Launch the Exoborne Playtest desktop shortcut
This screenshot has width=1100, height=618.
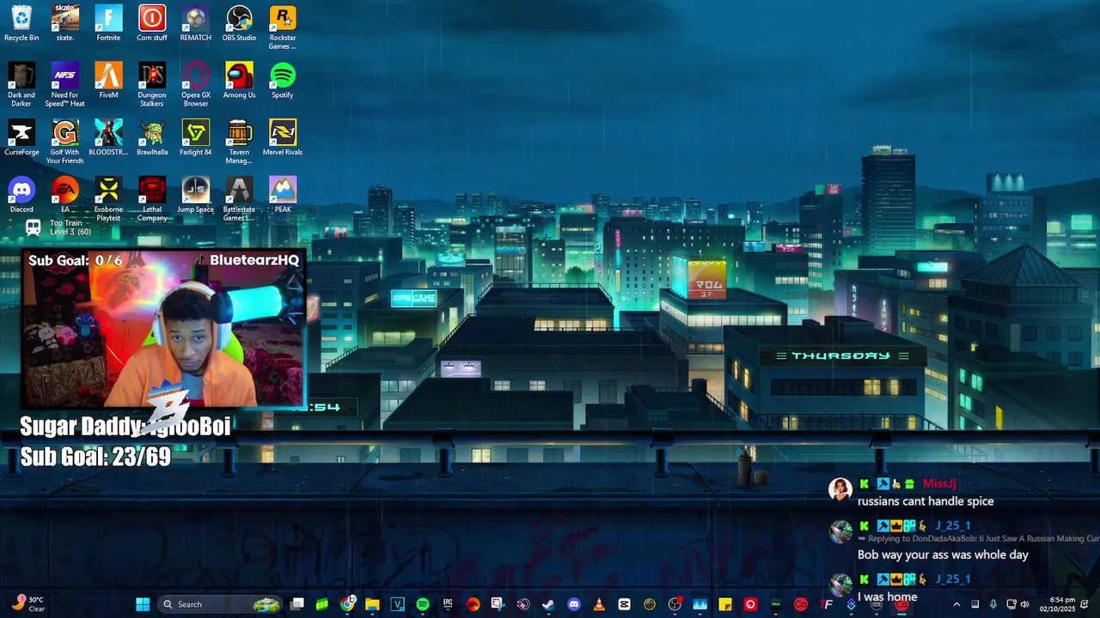[x=108, y=199]
